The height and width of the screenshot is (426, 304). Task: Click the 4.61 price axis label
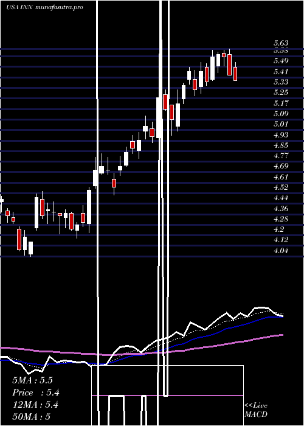point(281,177)
